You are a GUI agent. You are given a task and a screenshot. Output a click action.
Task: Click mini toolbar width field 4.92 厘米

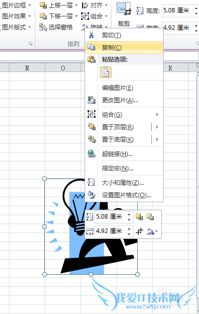(110, 231)
